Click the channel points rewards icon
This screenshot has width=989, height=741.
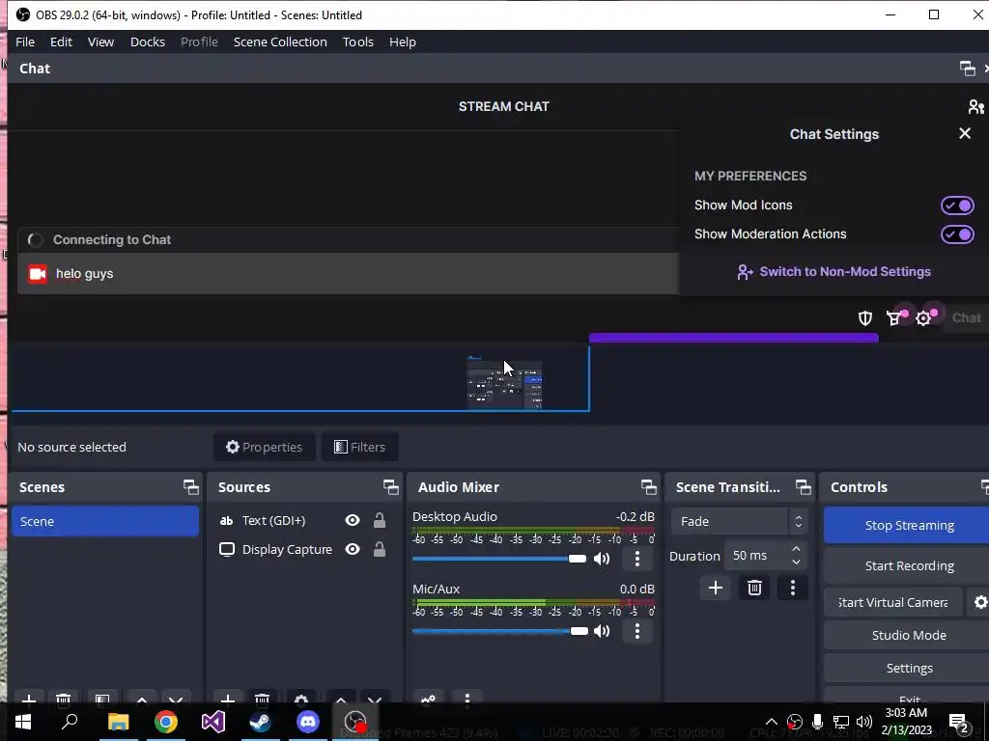point(893,318)
